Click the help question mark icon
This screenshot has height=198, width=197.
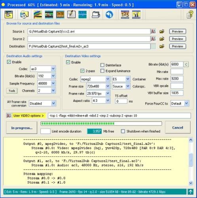190,15
